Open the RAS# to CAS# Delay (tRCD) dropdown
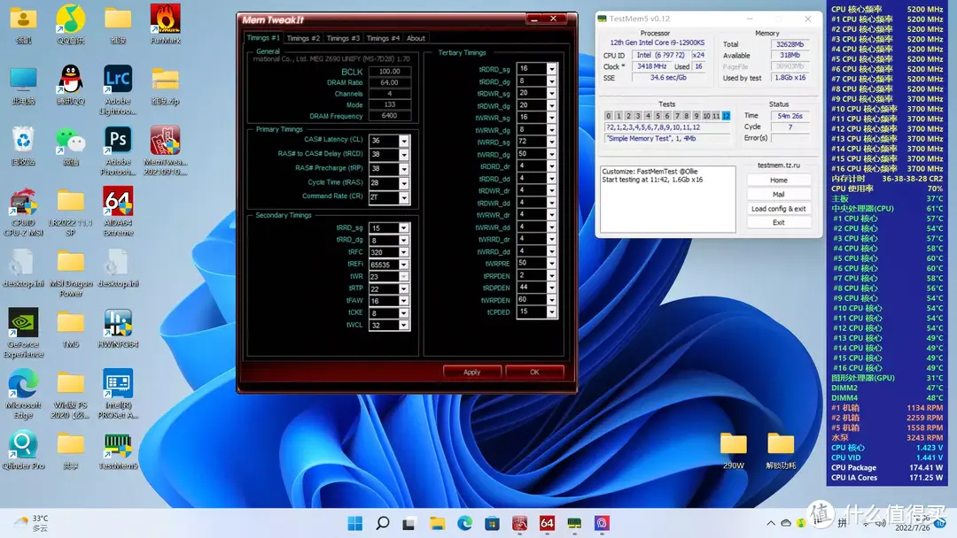The image size is (957, 538). (x=403, y=154)
